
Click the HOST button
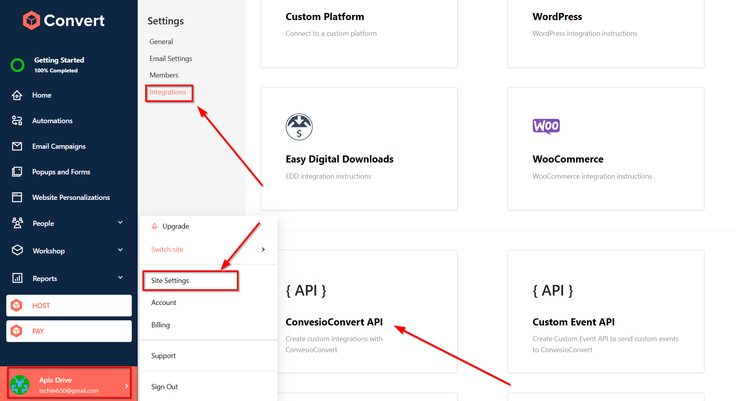[69, 306]
